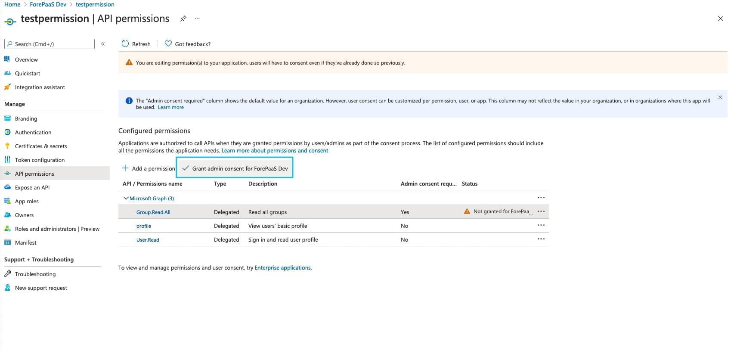This screenshot has height=351, width=734.
Task: Open Learn more about permissions and consent
Action: point(275,150)
